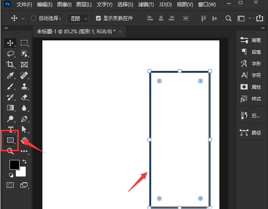Select the Horizontal Type tool
268x209 pixels.
[11, 129]
